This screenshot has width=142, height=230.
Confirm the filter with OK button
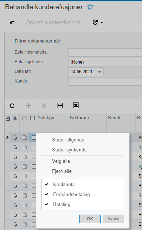90,219
